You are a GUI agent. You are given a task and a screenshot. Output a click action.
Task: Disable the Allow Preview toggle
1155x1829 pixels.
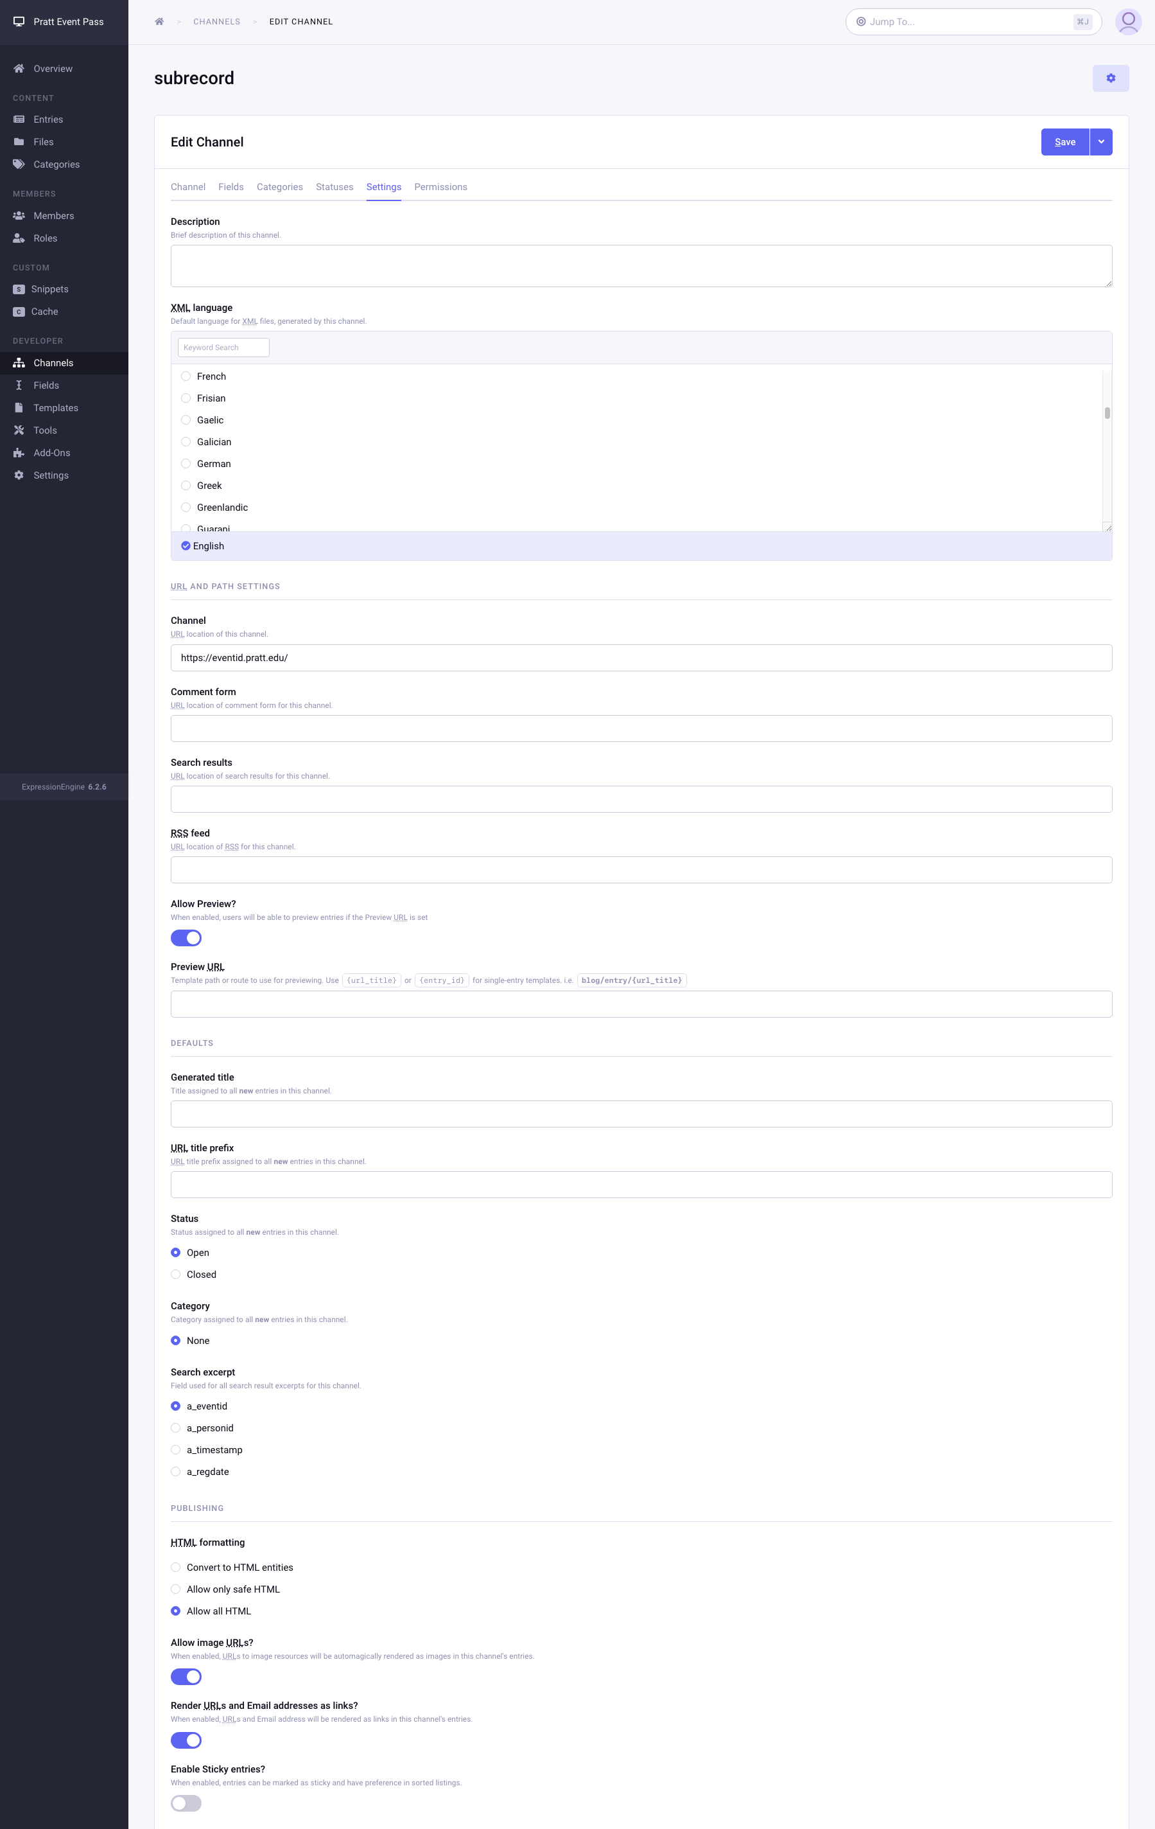(186, 938)
